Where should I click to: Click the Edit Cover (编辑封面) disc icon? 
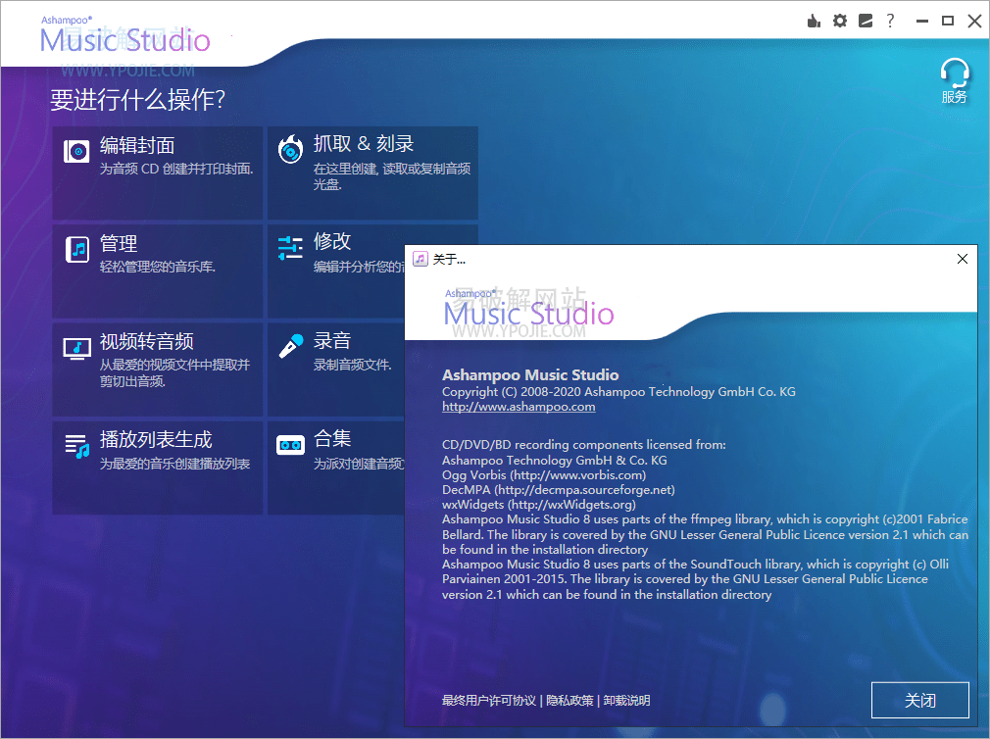coord(76,151)
